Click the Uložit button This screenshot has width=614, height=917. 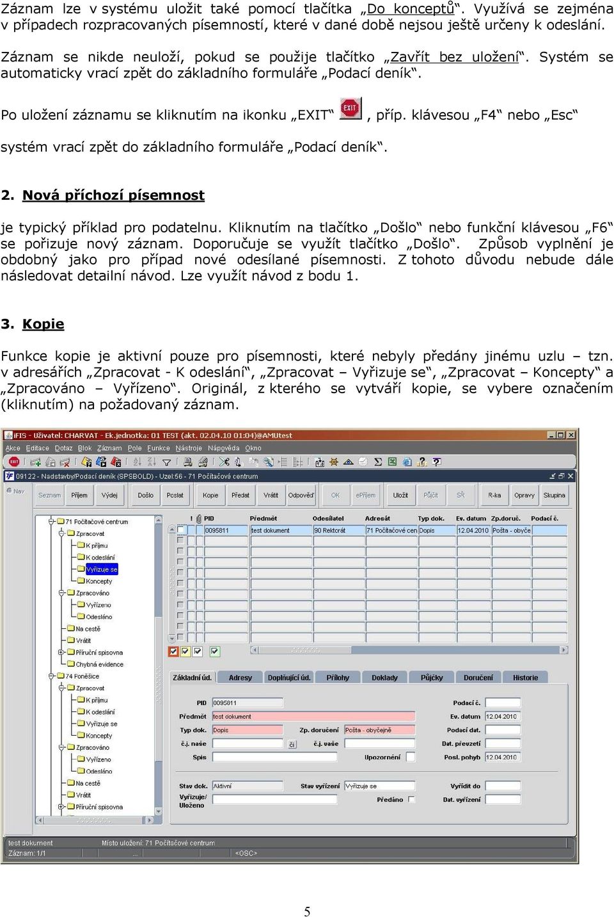click(400, 495)
